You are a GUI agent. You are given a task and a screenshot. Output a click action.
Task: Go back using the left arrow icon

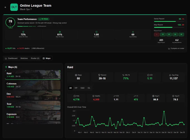pyautogui.click(x=6, y=7)
